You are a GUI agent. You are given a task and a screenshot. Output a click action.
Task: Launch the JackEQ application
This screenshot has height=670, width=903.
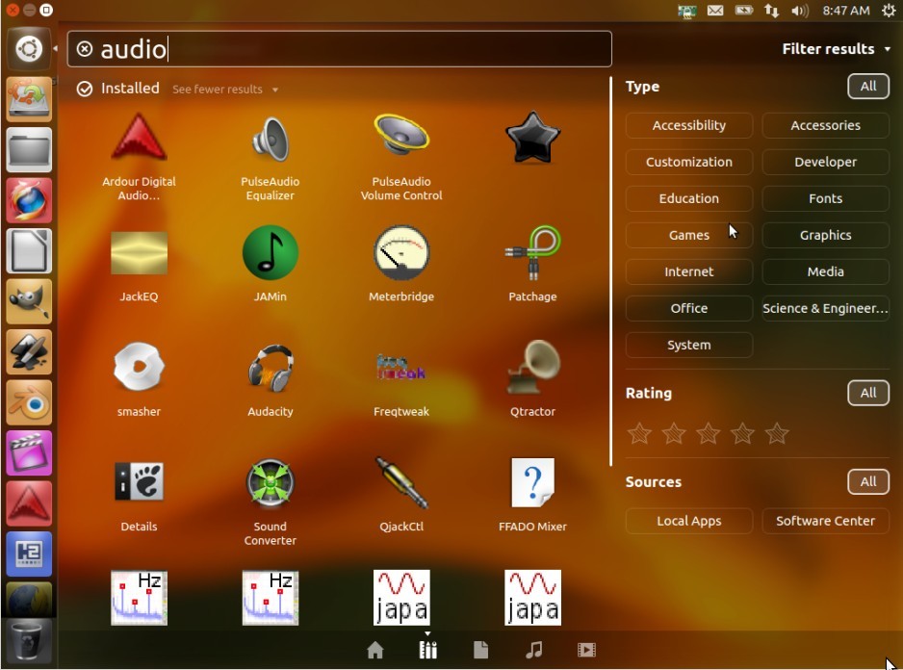139,264
